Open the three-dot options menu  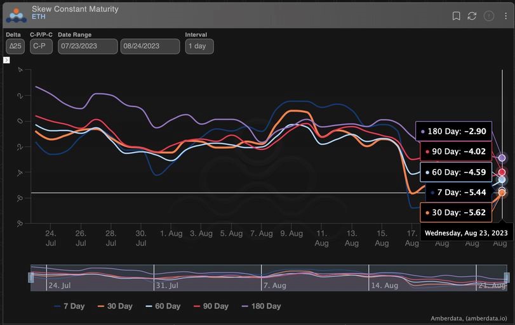506,16
